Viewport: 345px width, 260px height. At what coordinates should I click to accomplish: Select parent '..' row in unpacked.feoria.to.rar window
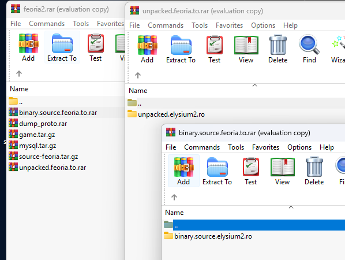(x=236, y=103)
